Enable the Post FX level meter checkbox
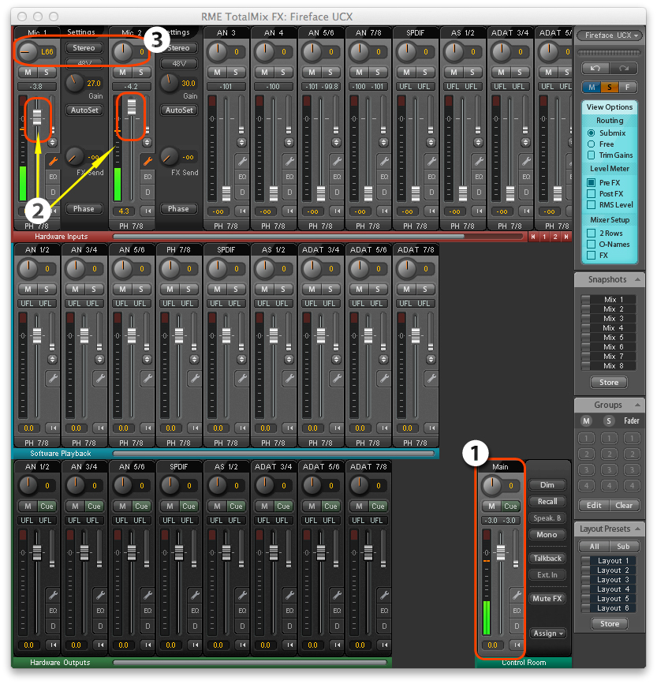 pos(592,194)
